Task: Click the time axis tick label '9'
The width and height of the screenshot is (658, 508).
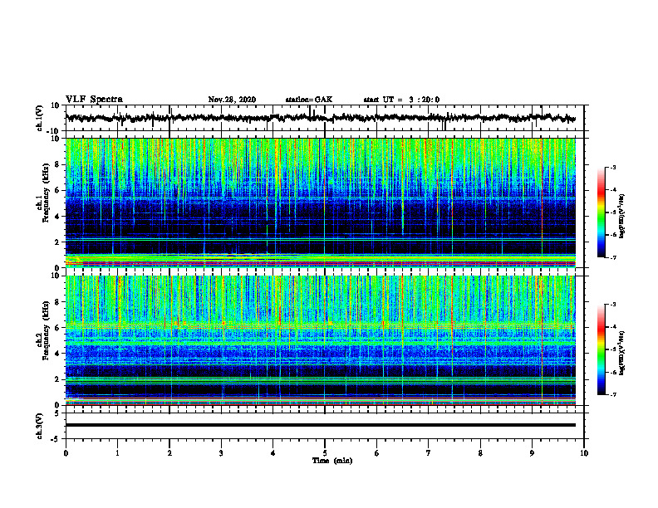Action: (532, 453)
